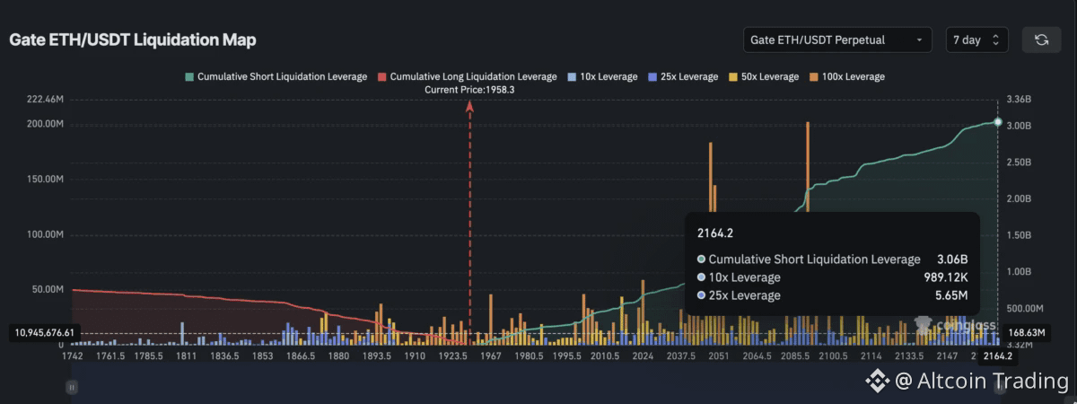This screenshot has height=404, width=1077.
Task: Click the Current Price:1958.3 label
Action: (469, 90)
